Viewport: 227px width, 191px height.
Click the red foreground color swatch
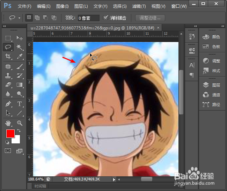(x=10, y=133)
